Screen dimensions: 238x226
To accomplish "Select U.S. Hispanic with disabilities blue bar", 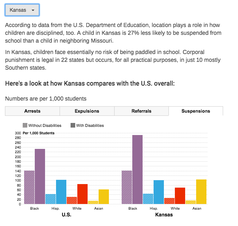I will coord(61,192).
